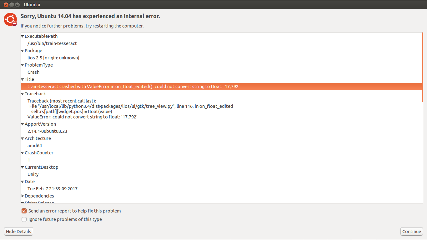Maximize the Ubuntu error dialog
This screenshot has height=240, width=427.
(x=17, y=5)
